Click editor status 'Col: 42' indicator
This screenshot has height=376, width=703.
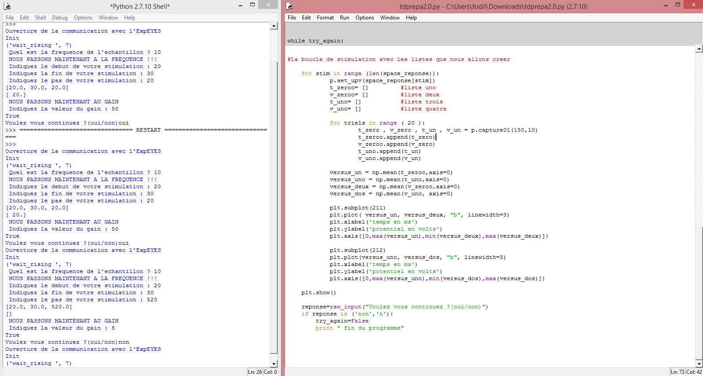click(694, 372)
